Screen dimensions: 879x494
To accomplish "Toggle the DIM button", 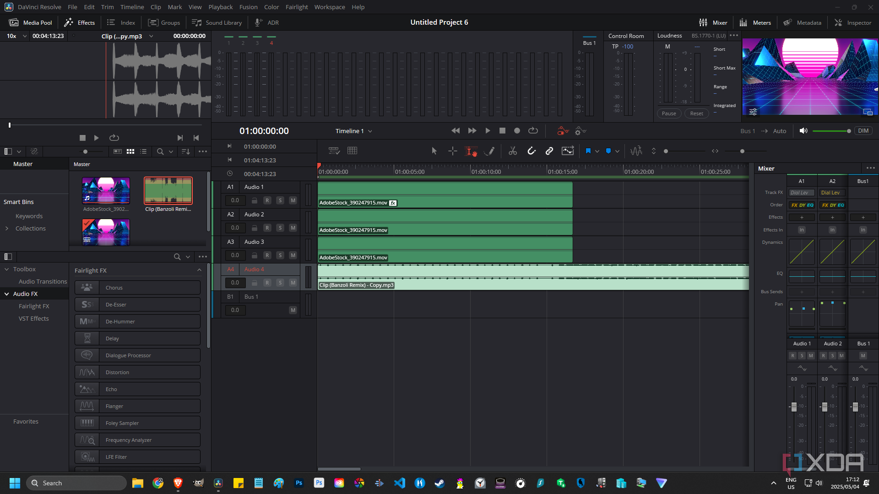I will tap(863, 131).
